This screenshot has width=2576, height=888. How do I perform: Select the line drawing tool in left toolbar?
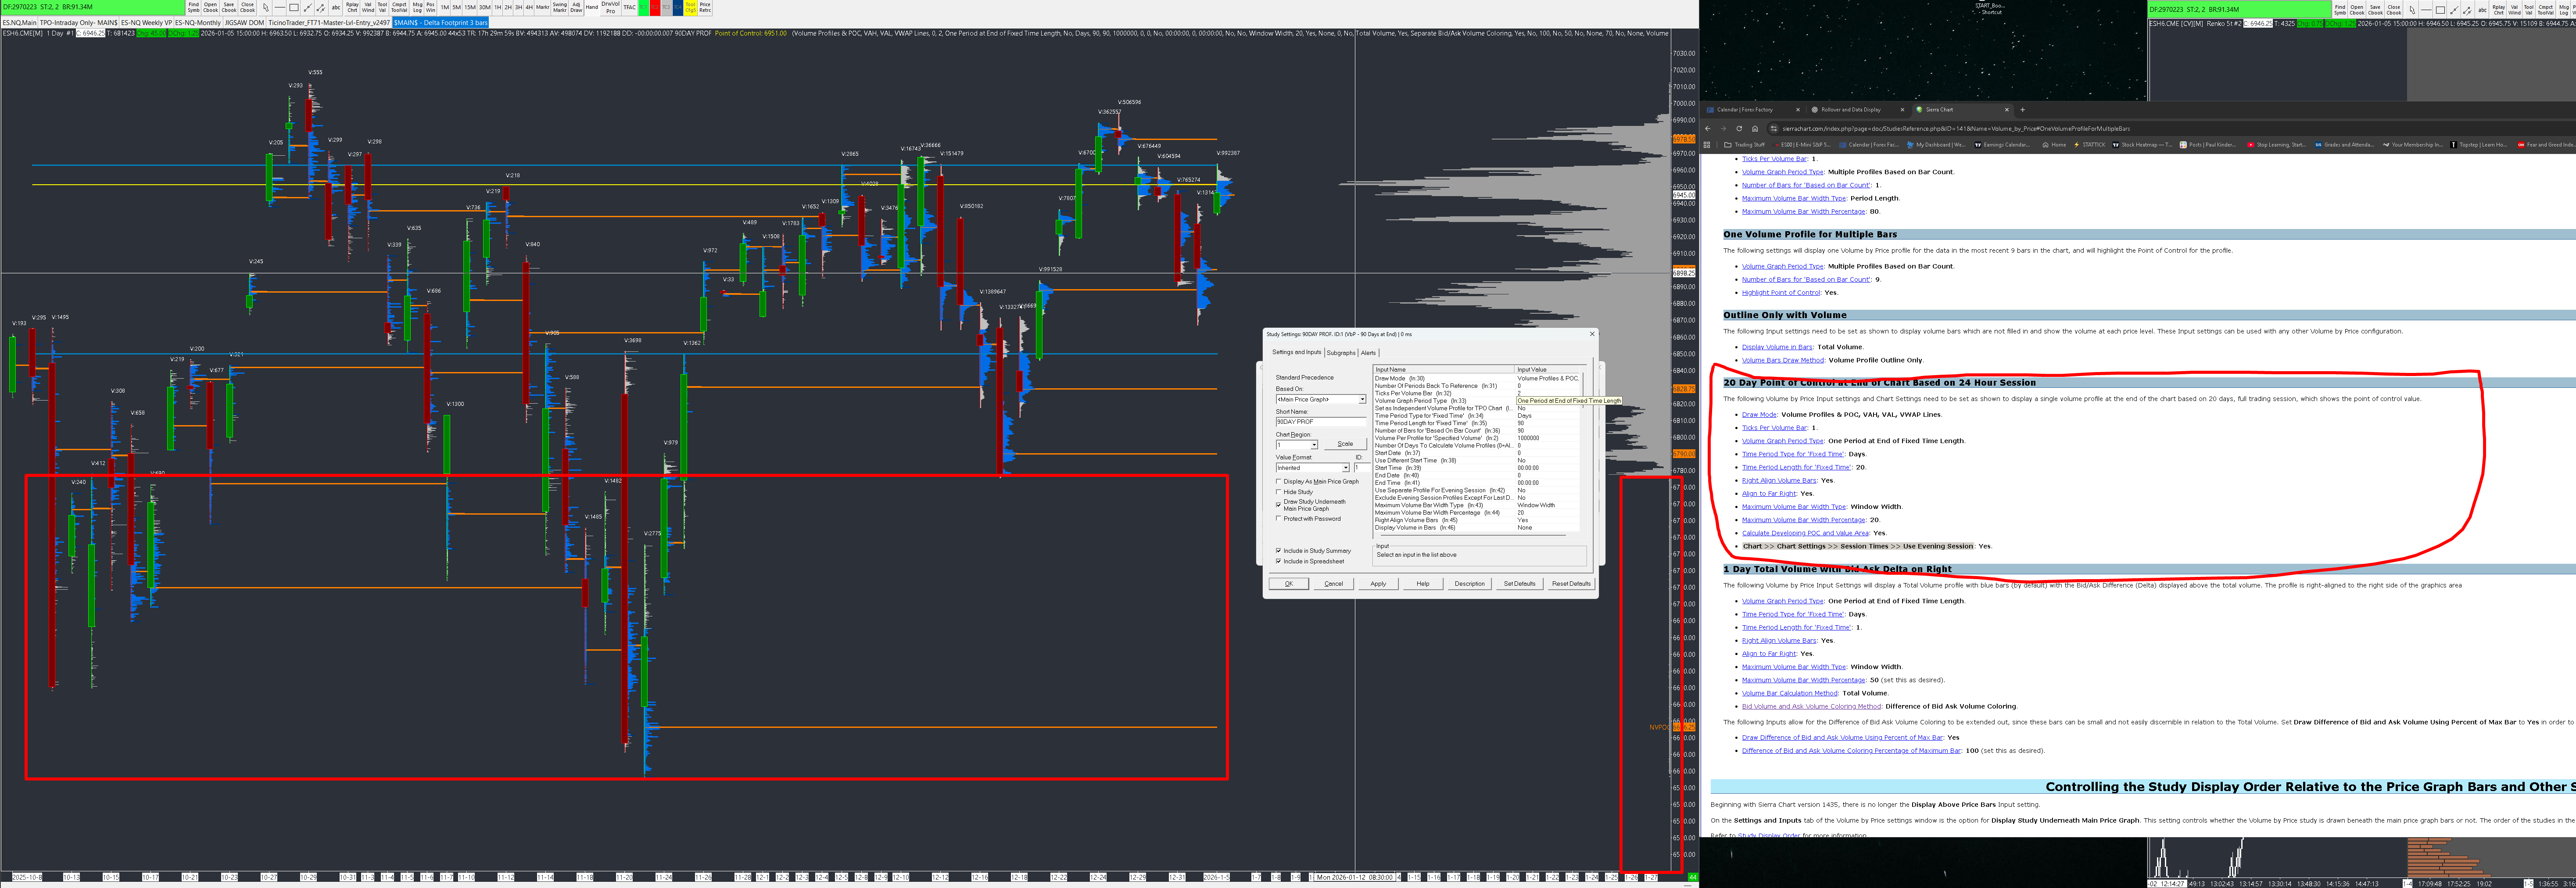(280, 7)
